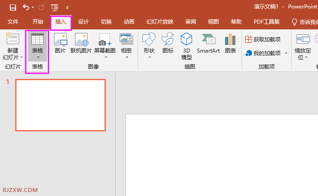
Task: Click the greyed-out redo icon
Action: [x=42, y=8]
